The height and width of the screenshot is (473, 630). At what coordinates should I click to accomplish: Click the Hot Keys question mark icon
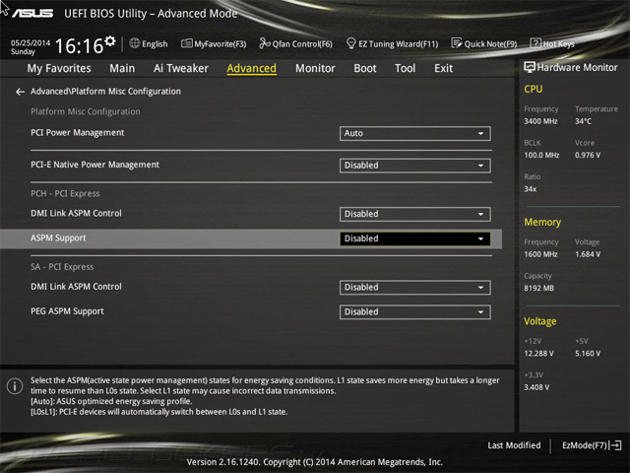click(x=535, y=43)
